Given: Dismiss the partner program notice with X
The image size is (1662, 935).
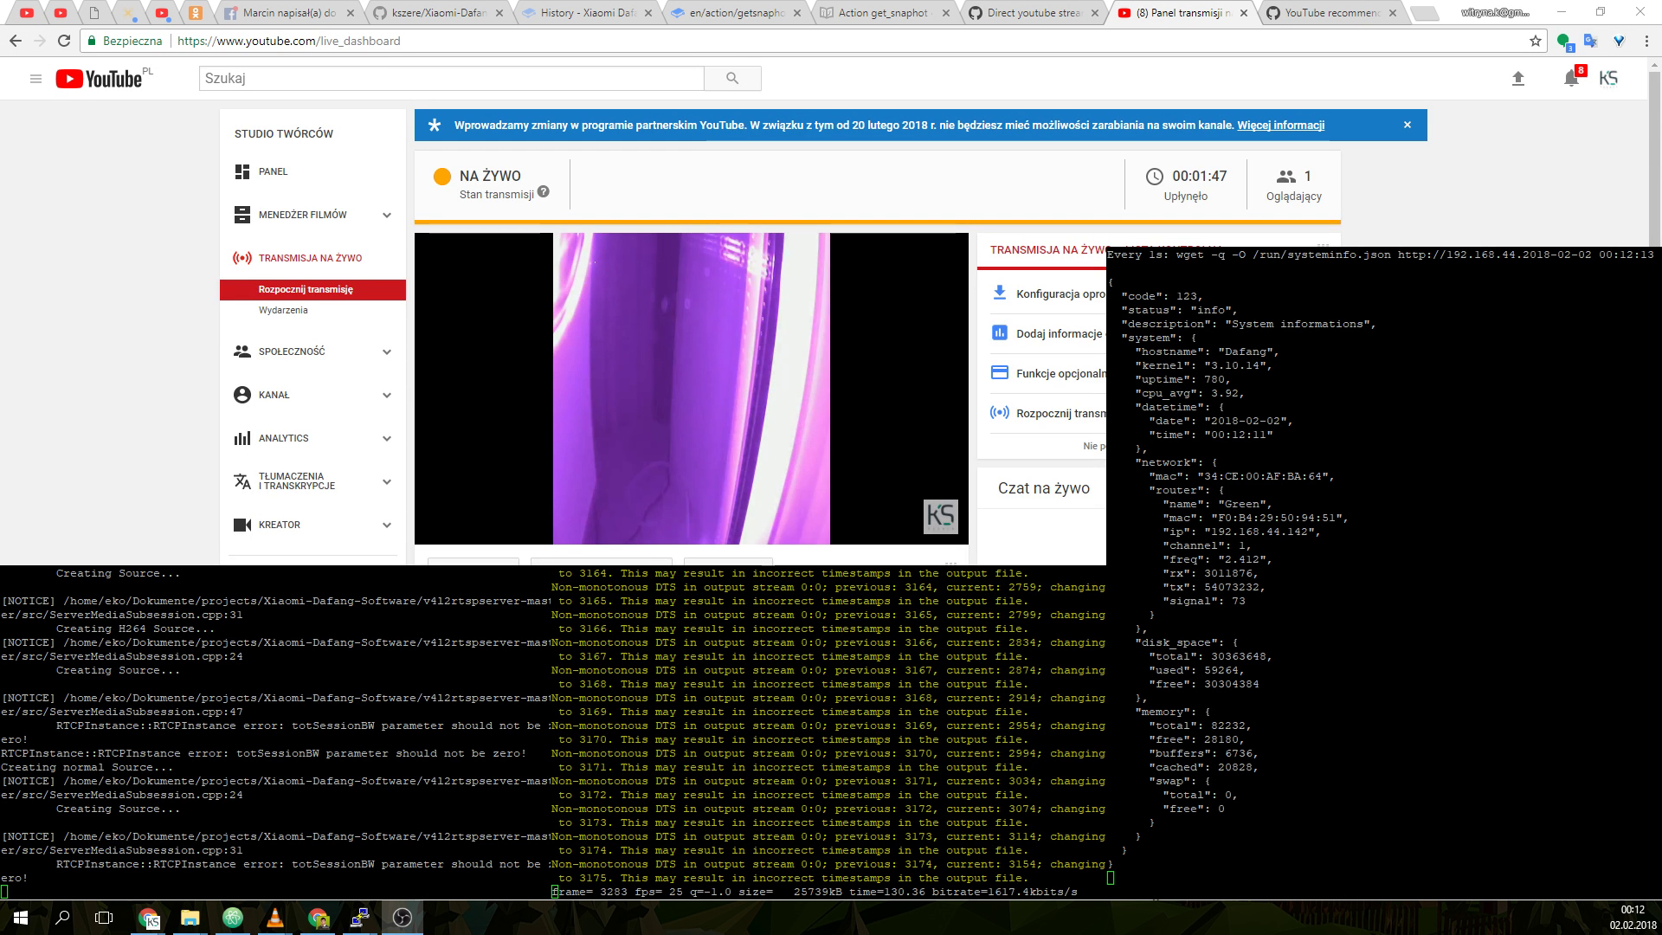Looking at the screenshot, I should click(1408, 125).
